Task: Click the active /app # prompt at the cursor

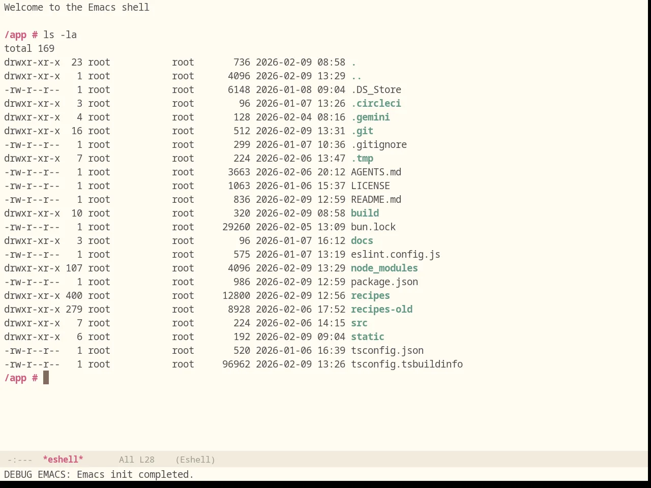Action: click(x=21, y=378)
